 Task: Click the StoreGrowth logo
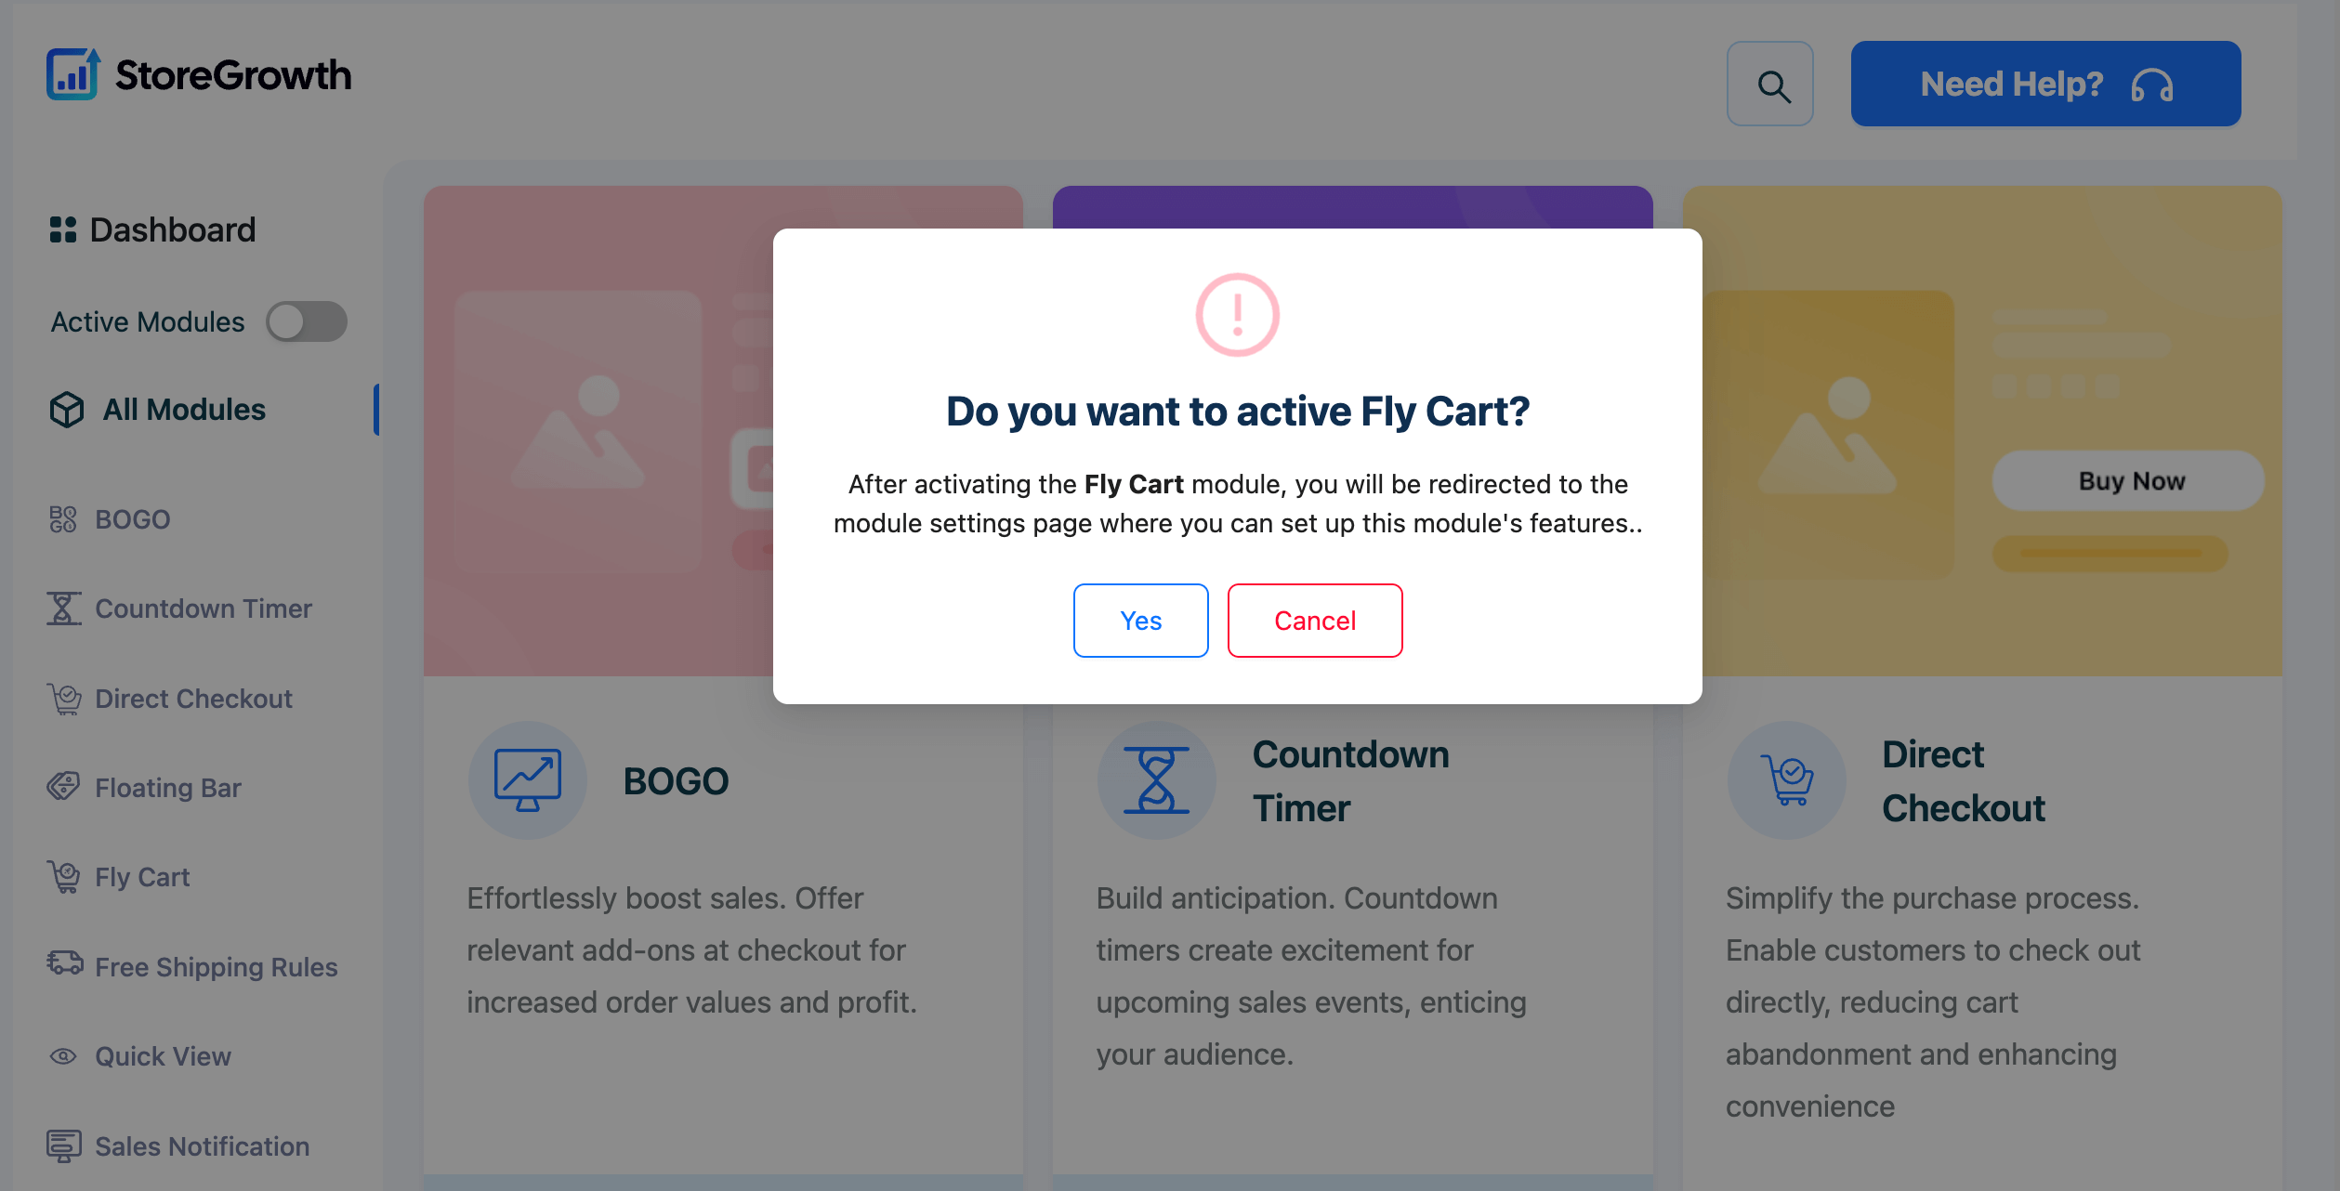pyautogui.click(x=198, y=75)
